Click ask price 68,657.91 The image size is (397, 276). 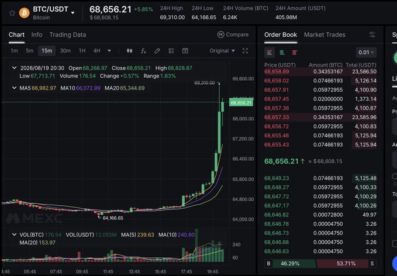(x=277, y=90)
